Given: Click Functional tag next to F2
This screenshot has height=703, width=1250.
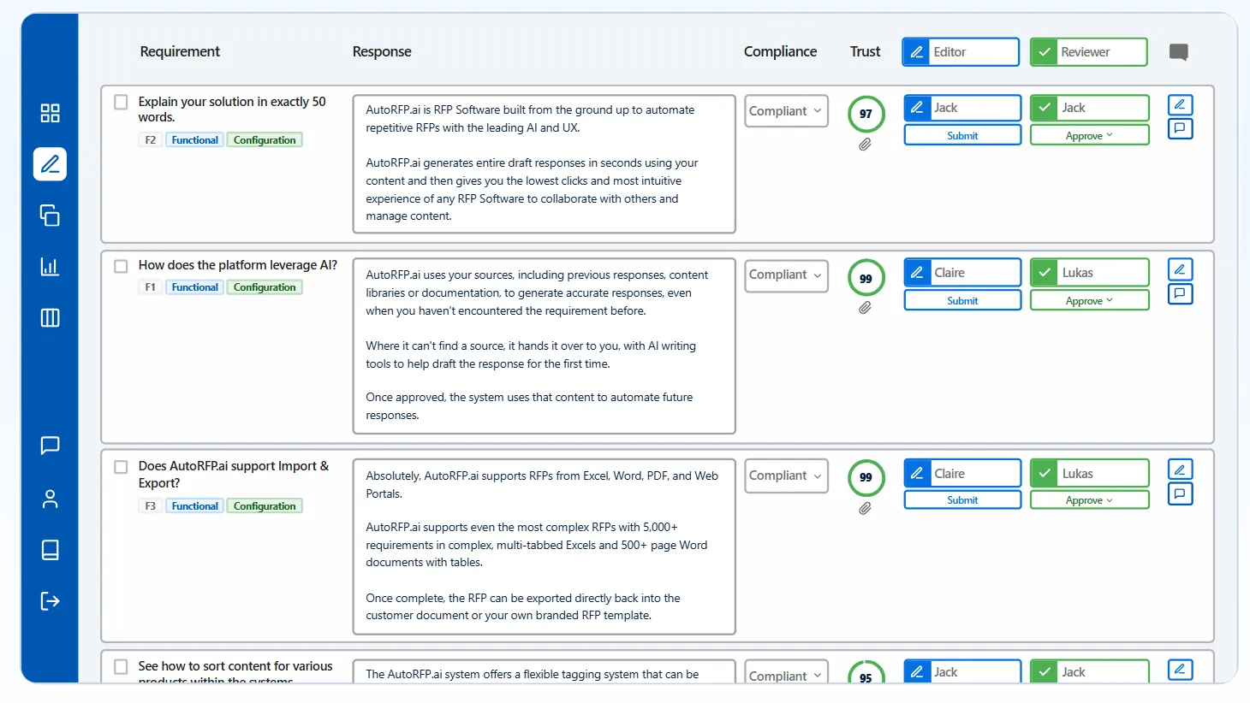Looking at the screenshot, I should click(194, 140).
